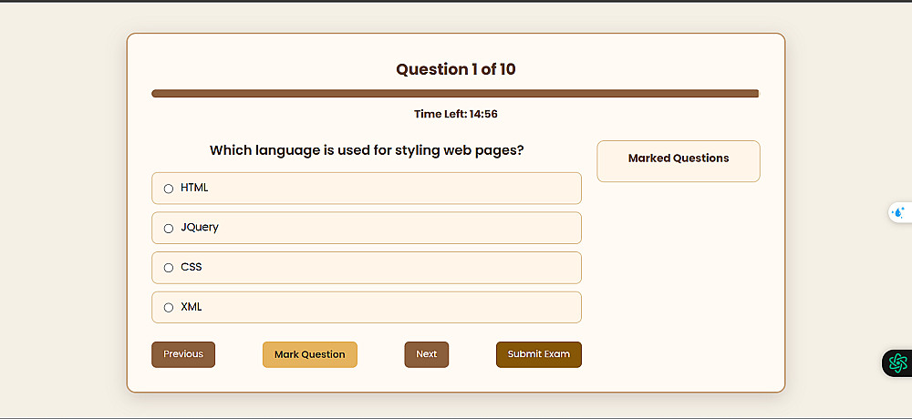
Task: Click the CSS answer label text
Action: click(192, 267)
